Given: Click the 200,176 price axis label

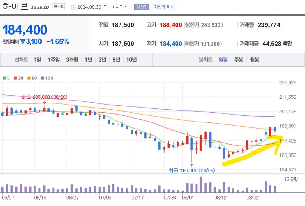Looking at the screenshot, I should 288,112.
